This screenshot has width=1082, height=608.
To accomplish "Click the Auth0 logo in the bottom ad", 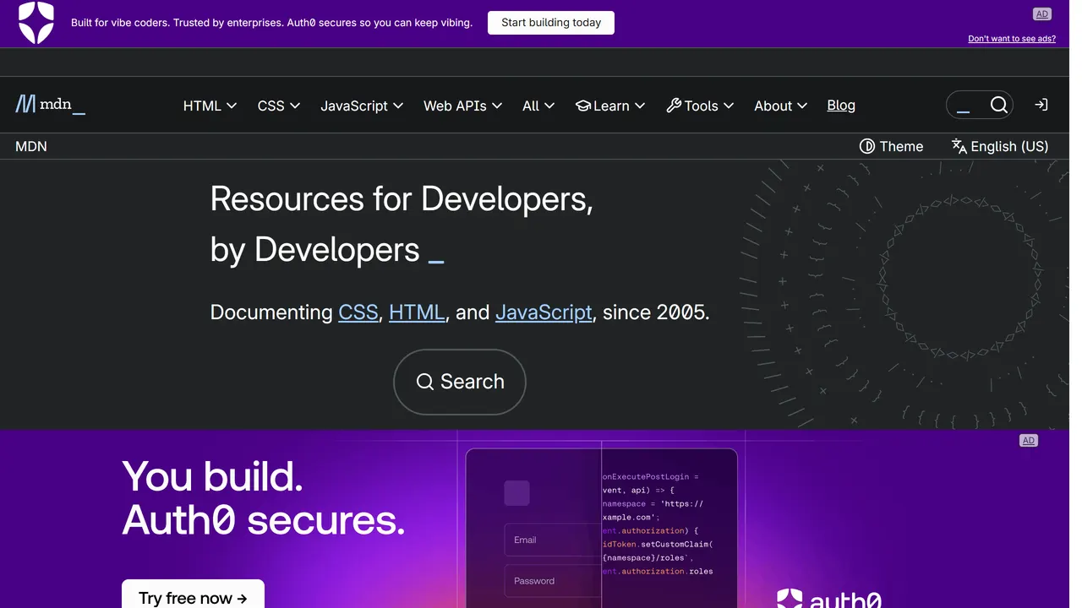I will coord(828,599).
